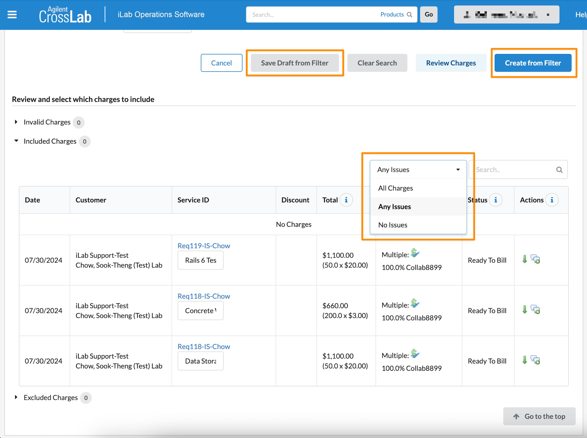Open the hamburger navigation menu
Image resolution: width=587 pixels, height=438 pixels.
pos(12,14)
